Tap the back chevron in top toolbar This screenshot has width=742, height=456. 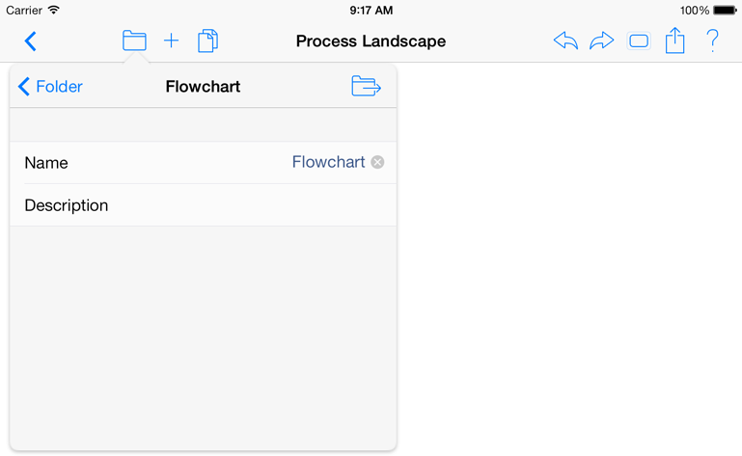30,41
